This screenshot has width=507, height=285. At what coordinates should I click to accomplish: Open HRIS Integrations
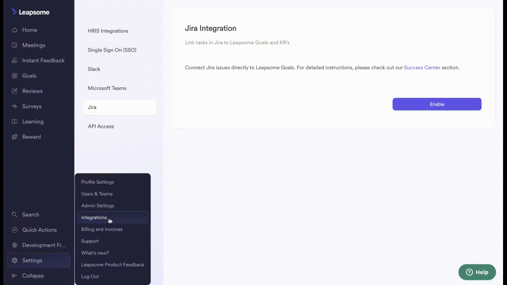tap(108, 31)
